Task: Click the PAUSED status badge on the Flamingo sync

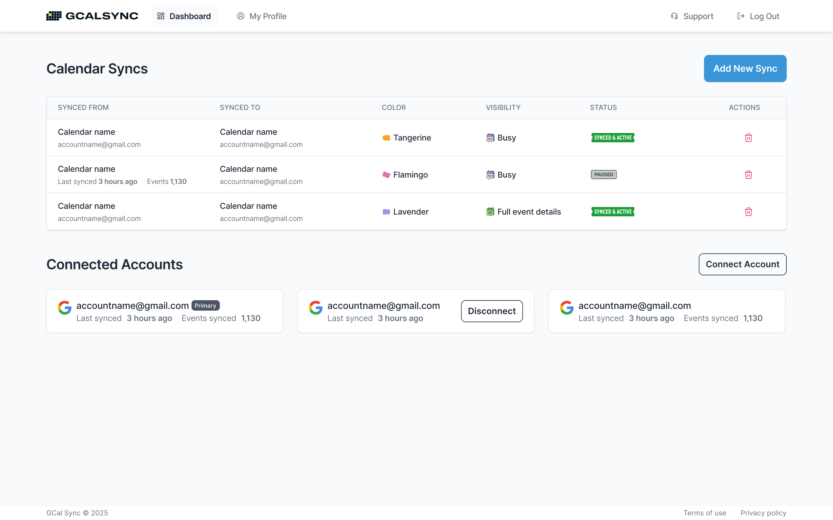Action: [x=603, y=174]
